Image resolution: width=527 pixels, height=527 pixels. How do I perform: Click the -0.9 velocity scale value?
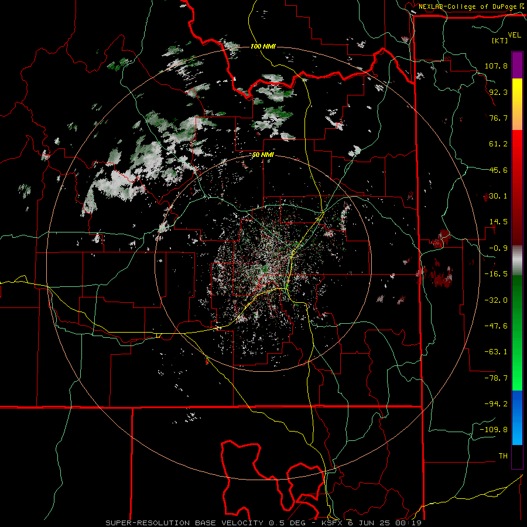tap(498, 248)
